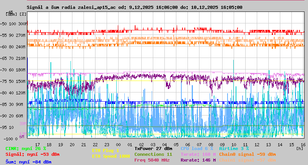Click the Txrate 168 M legend label
The width and height of the screenshot is (308, 165).
[198, 154]
